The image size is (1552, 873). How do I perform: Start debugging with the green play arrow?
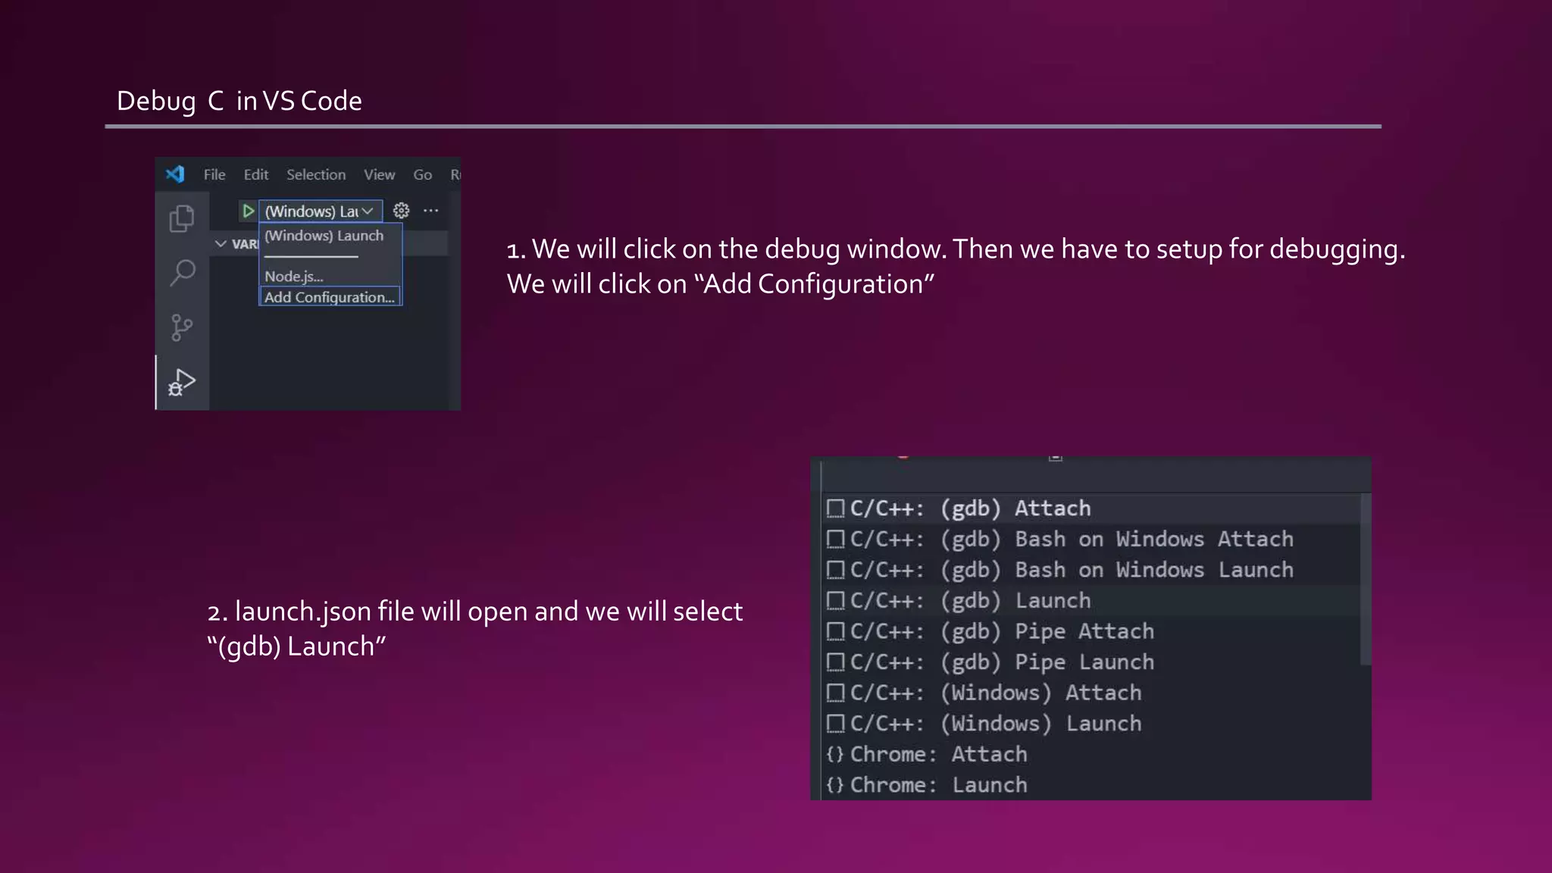click(248, 211)
